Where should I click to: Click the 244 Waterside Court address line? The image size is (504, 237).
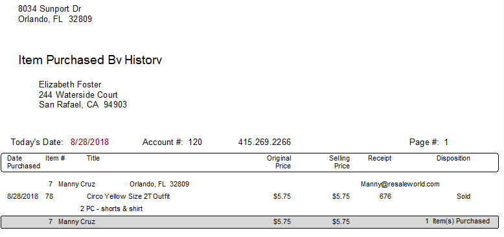pyautogui.click(x=78, y=95)
